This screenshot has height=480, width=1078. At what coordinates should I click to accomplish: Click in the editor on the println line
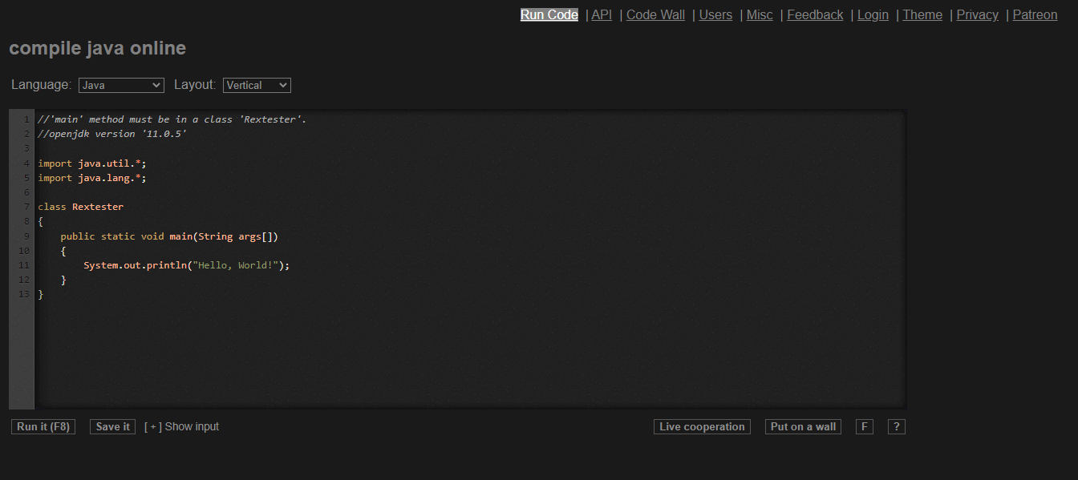click(x=186, y=265)
